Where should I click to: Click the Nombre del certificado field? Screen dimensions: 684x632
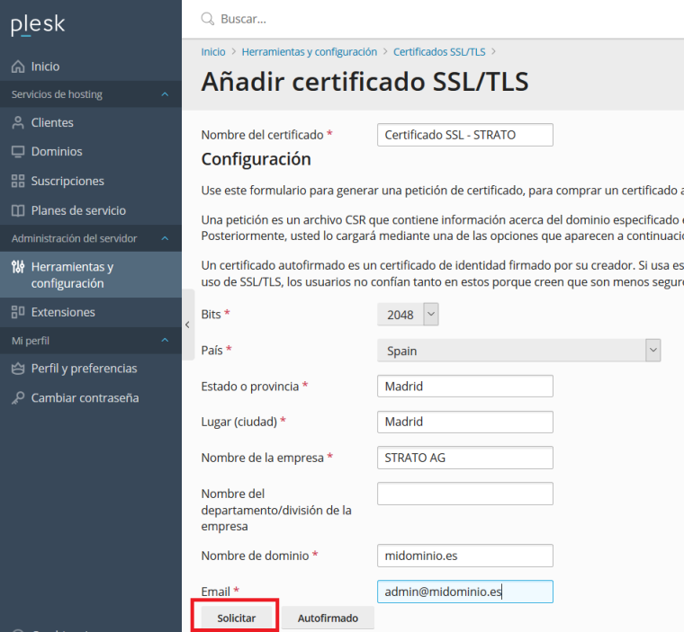[x=465, y=135]
